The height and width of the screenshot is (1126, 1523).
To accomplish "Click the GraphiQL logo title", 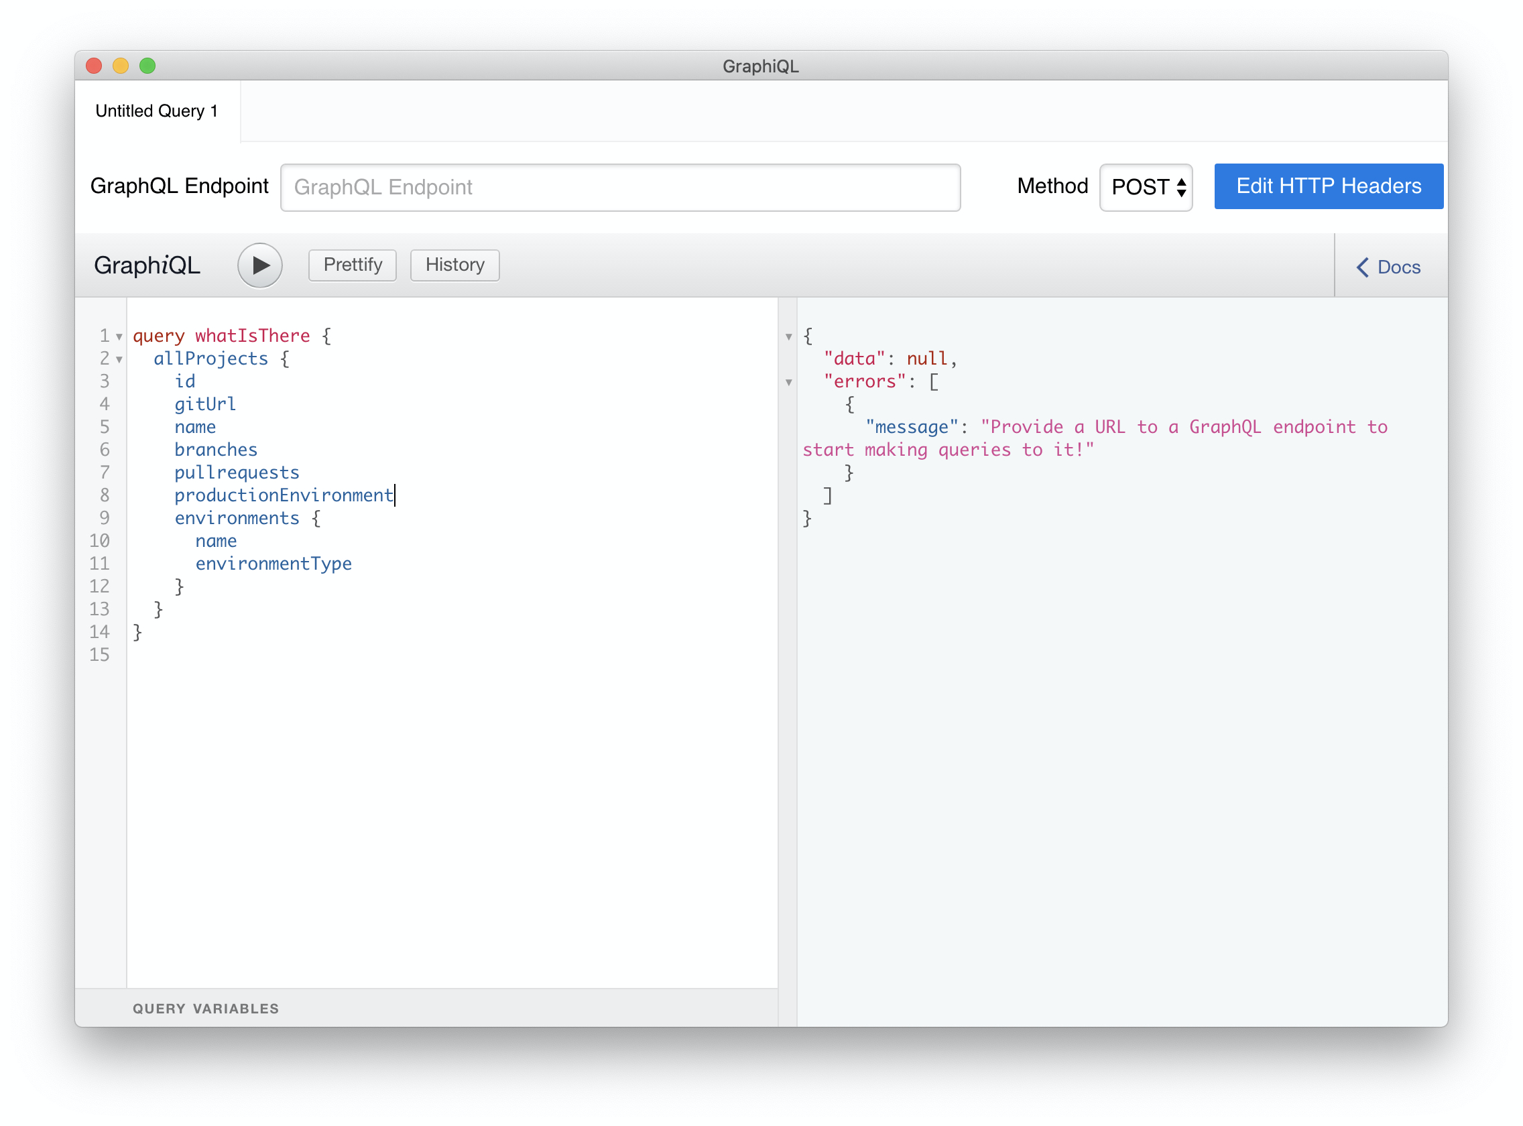I will point(147,265).
